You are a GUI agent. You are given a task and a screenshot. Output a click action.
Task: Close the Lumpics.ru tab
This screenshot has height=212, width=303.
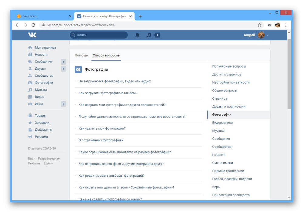click(x=70, y=16)
